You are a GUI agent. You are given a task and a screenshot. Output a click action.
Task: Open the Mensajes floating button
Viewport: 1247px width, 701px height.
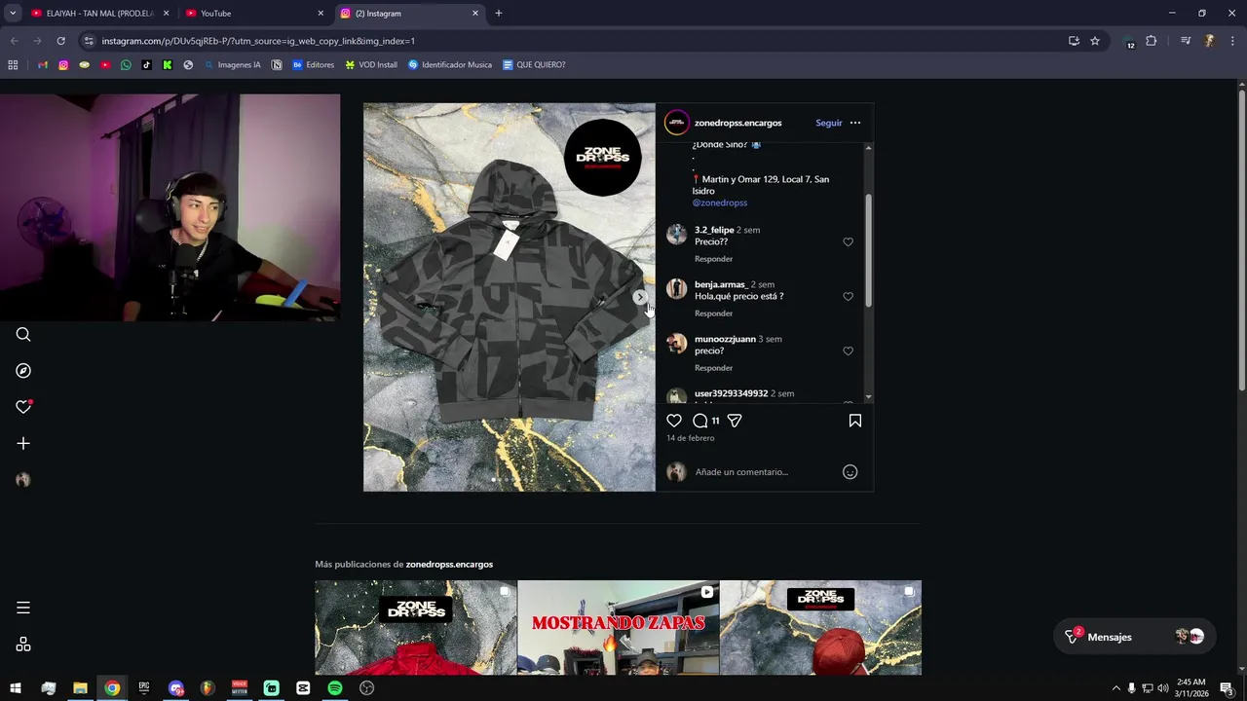click(1134, 637)
